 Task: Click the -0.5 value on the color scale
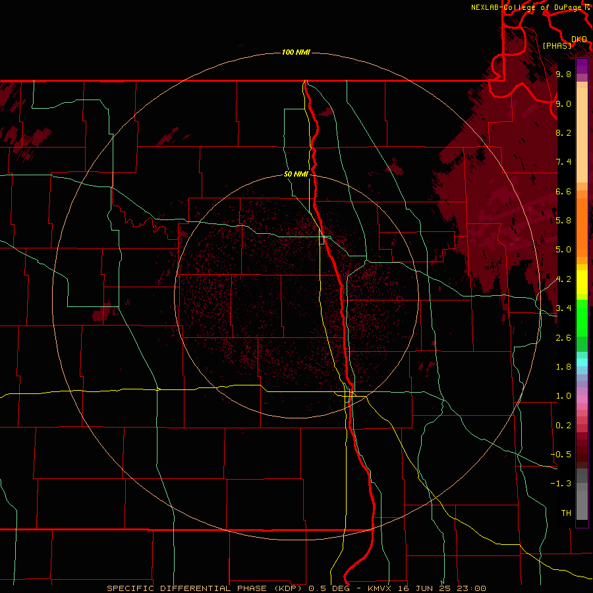561,454
